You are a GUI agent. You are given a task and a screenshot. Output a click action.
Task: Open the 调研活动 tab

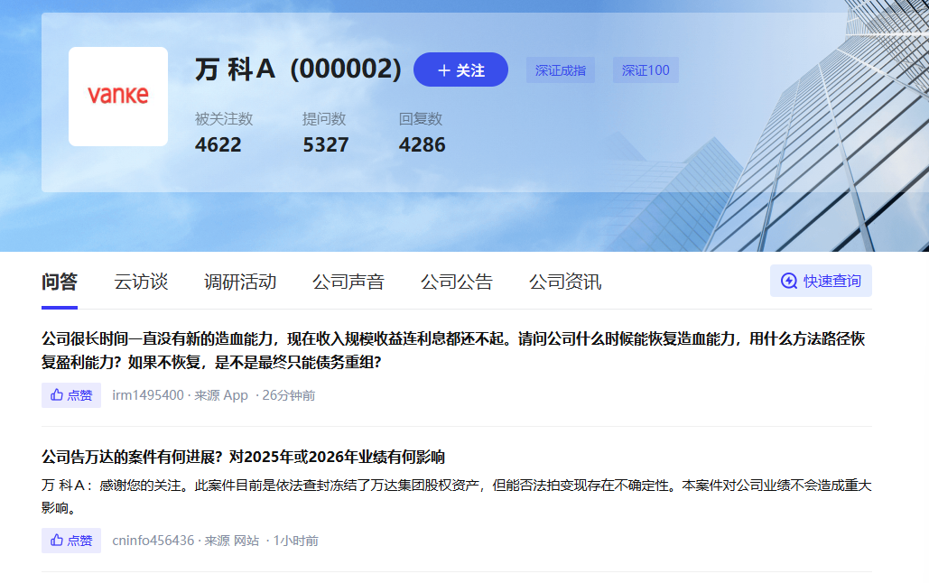coord(239,282)
